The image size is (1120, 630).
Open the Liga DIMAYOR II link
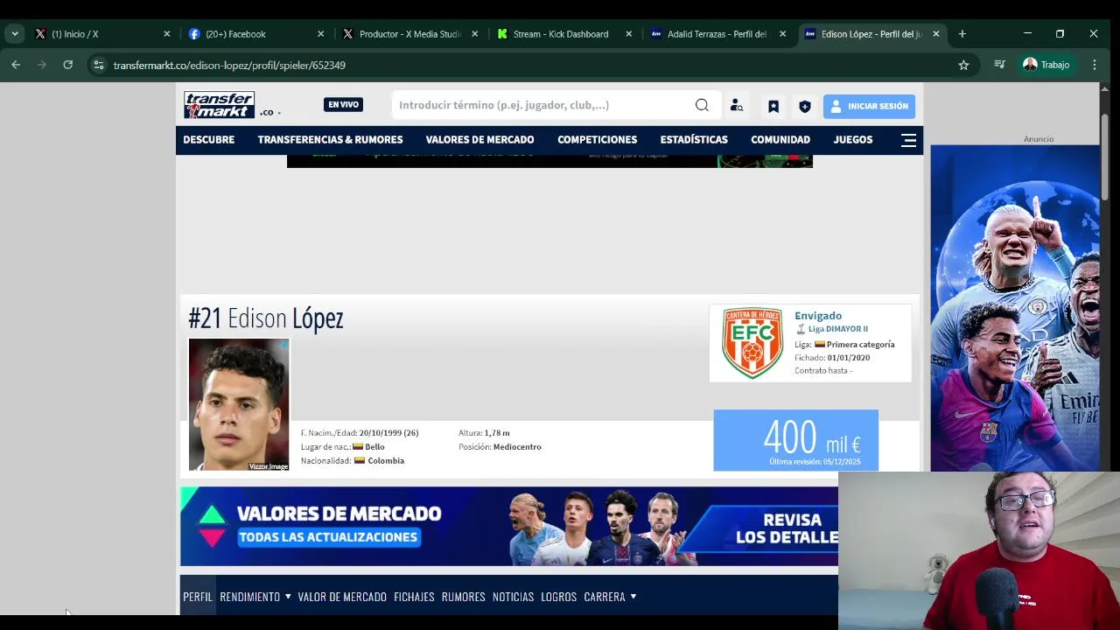[x=838, y=329]
